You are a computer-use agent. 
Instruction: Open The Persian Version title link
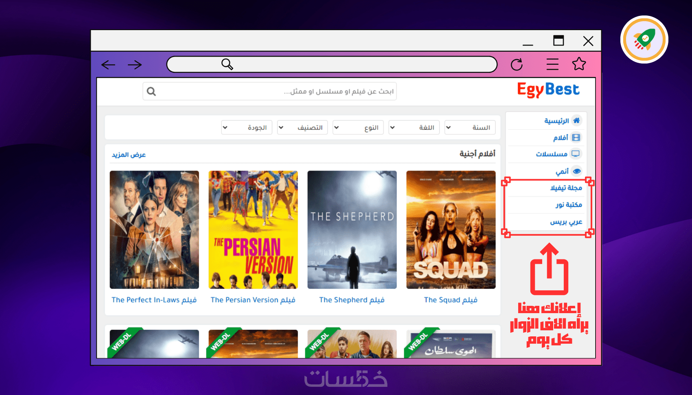tap(253, 300)
